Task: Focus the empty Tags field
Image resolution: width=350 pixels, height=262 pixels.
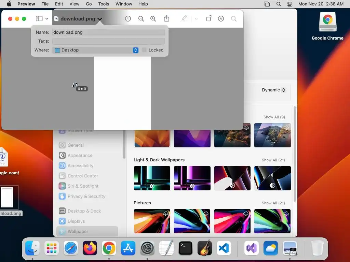Action: click(x=108, y=41)
